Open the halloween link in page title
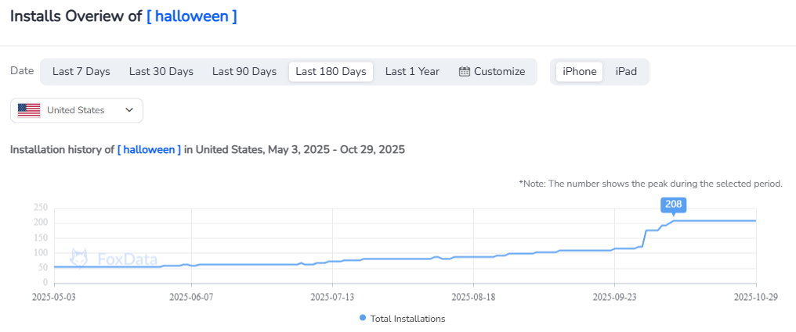Viewport: 796px width, 332px height. [191, 16]
